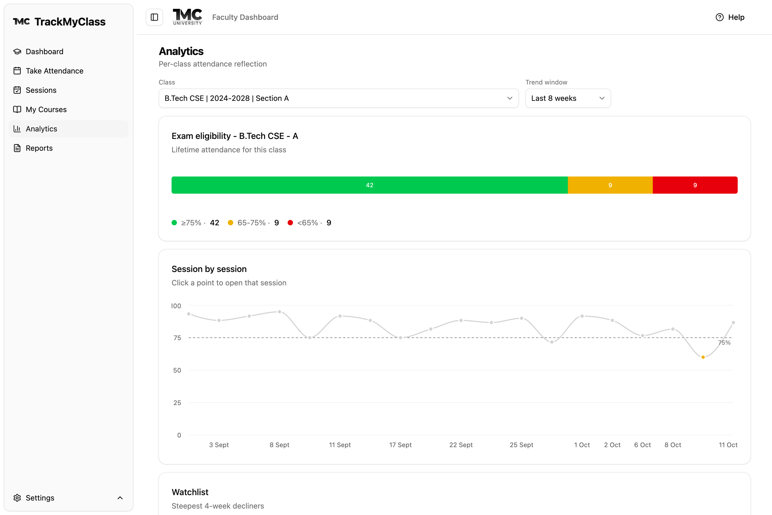Click the Take Attendance calendar icon
Viewport: 772px width, 515px height.
(17, 71)
